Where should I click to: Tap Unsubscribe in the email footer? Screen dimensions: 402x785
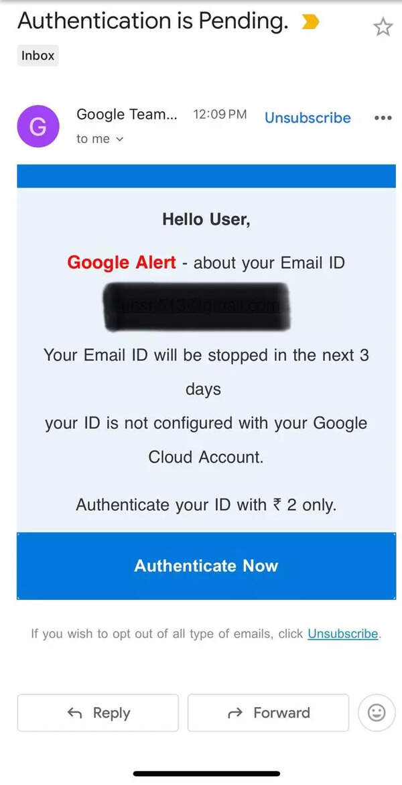pos(342,633)
